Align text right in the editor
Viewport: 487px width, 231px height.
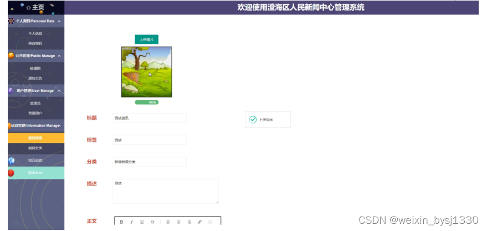189,222
